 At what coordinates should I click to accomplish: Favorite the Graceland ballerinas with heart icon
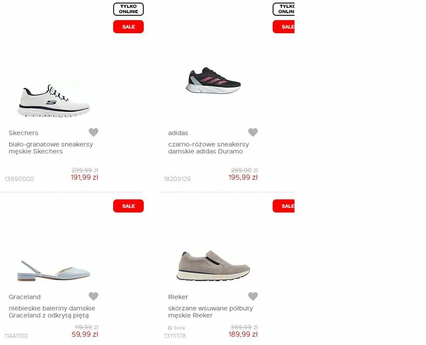click(93, 296)
